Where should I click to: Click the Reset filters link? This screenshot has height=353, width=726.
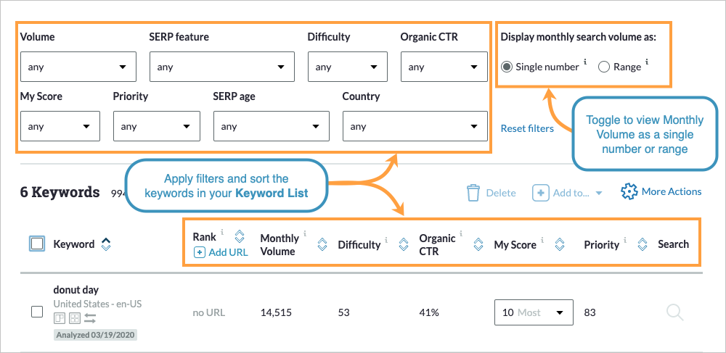point(527,128)
